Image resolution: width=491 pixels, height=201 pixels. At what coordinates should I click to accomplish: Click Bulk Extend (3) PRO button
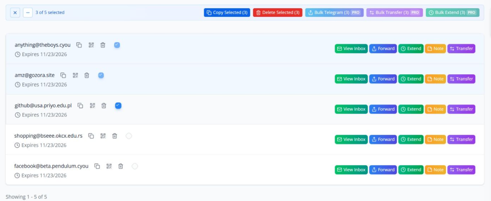[453, 12]
